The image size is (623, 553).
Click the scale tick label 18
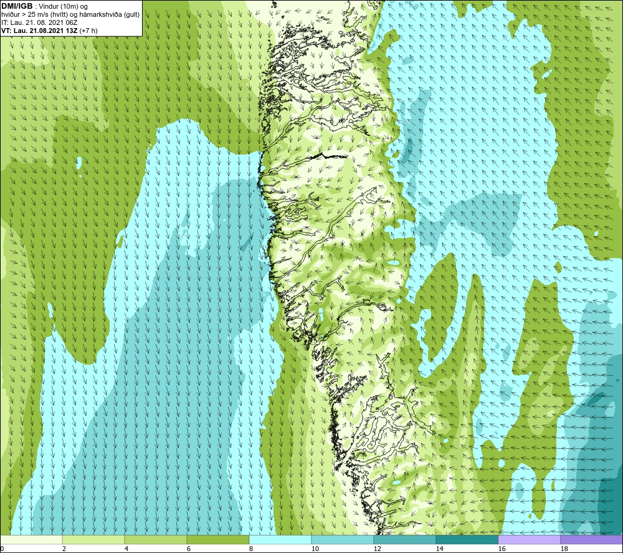564,549
